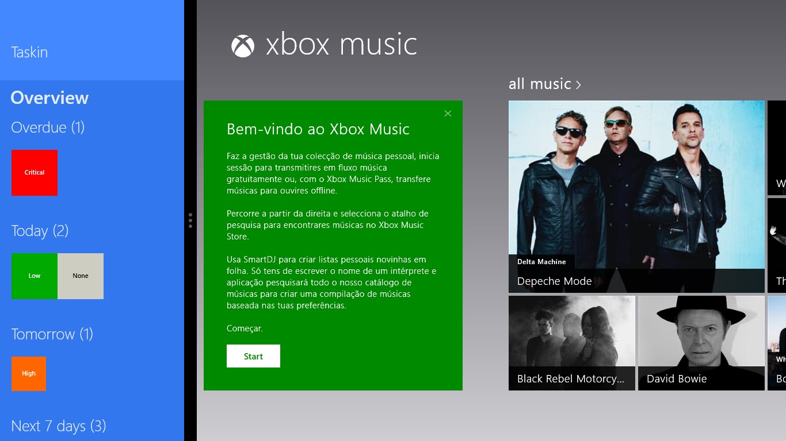Close the Bem-vindo ao Xbox Music panel
The height and width of the screenshot is (441, 786).
(x=448, y=114)
